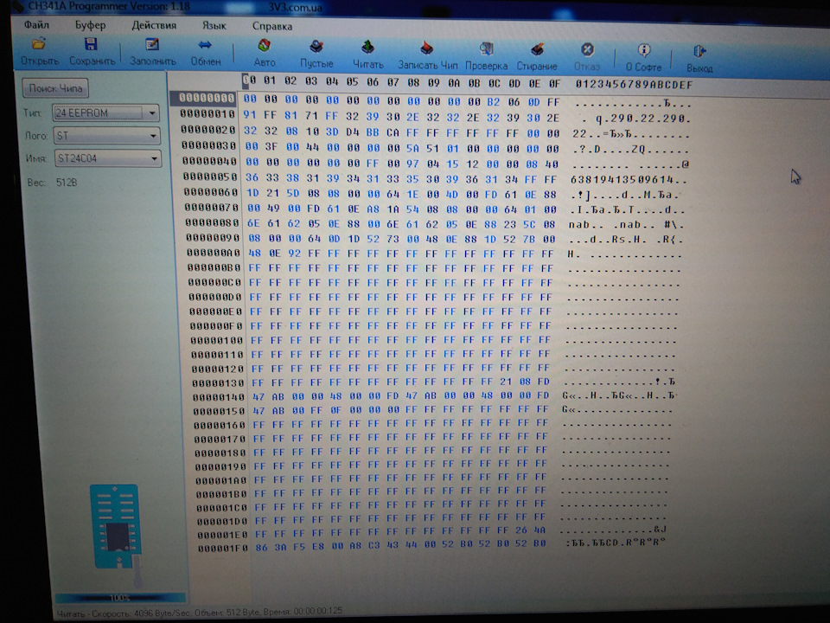Screen dimensions: 830x623
Task: Click the Пустые (Blank check) icon
Action: pyautogui.click(x=316, y=47)
